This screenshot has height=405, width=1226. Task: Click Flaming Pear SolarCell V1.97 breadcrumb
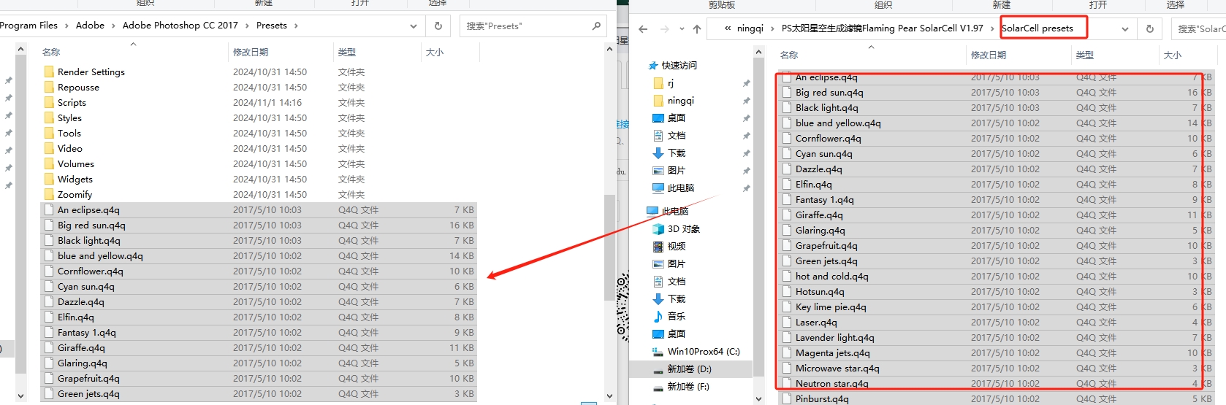pyautogui.click(x=882, y=28)
